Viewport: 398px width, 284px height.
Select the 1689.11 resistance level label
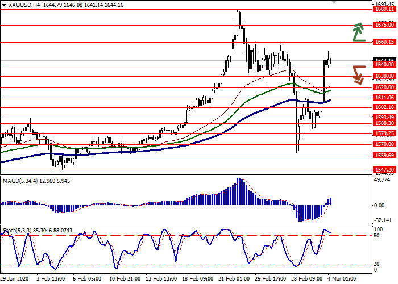pos(383,9)
